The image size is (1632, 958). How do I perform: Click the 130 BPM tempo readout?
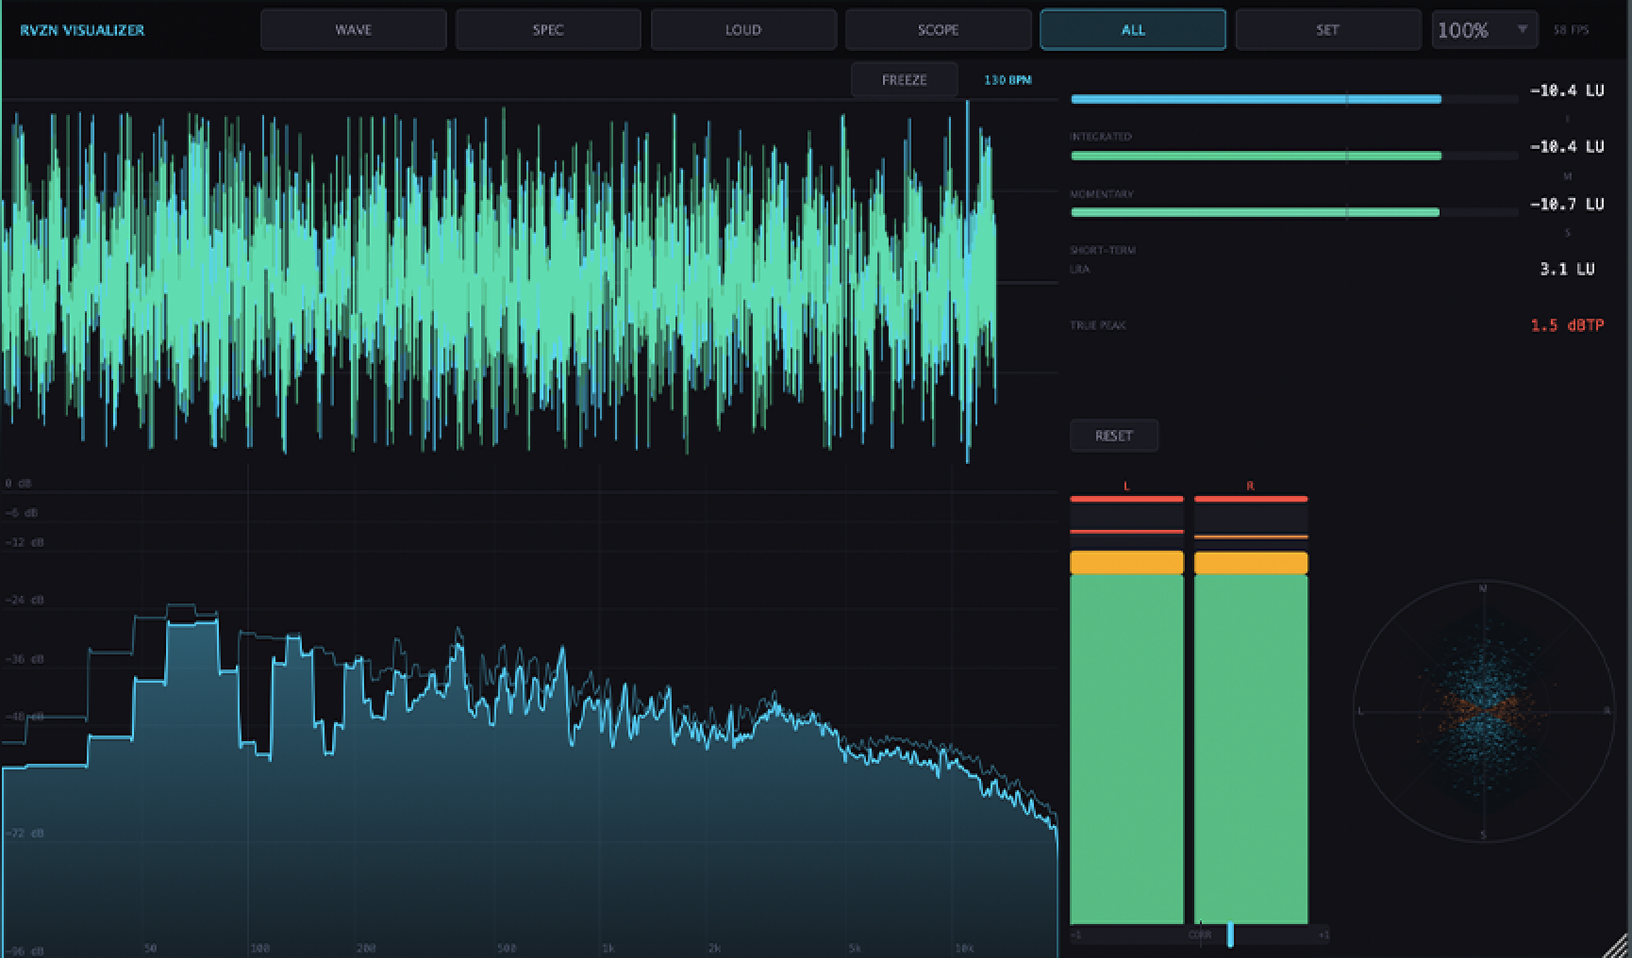(1008, 80)
